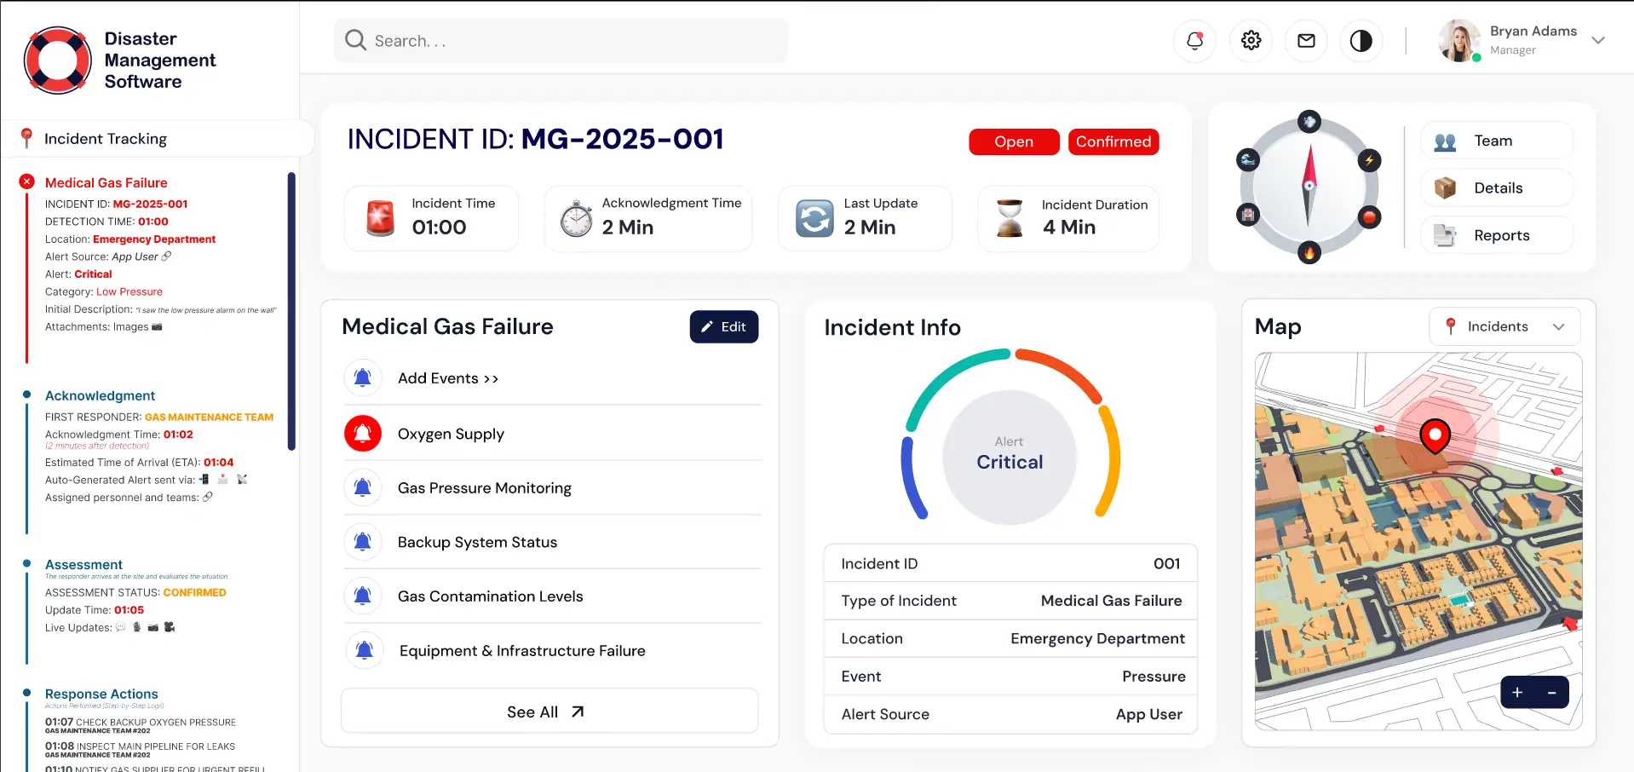Toggle the red bell for Oxygen Supply
The width and height of the screenshot is (1634, 772).
tap(363, 433)
